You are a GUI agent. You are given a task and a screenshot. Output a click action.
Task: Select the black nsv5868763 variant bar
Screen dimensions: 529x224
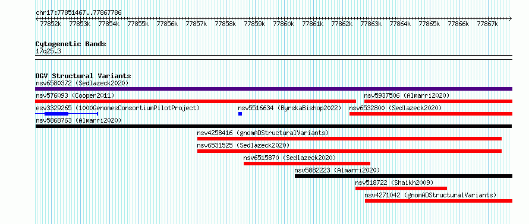[273, 126]
